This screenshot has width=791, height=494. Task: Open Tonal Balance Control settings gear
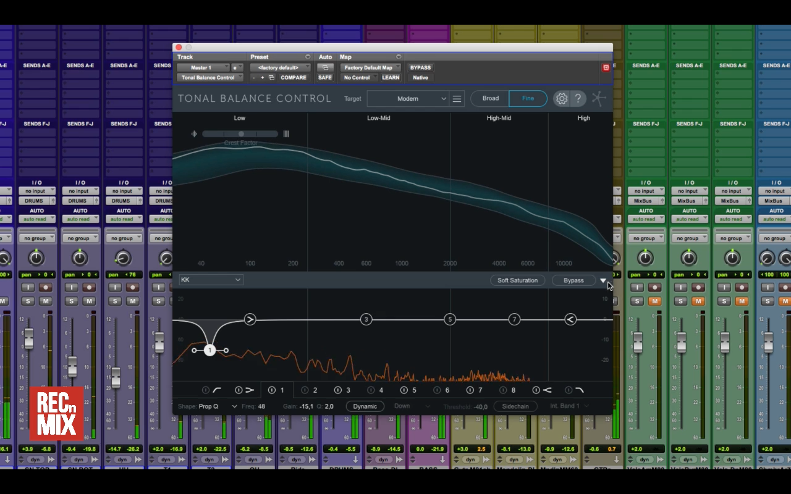[561, 99]
